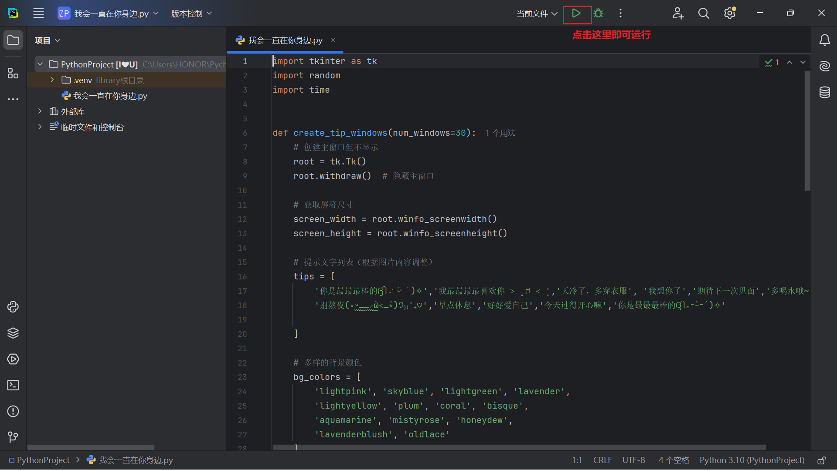Toggle read-only lock in status bar
837x470 pixels.
tap(821, 460)
